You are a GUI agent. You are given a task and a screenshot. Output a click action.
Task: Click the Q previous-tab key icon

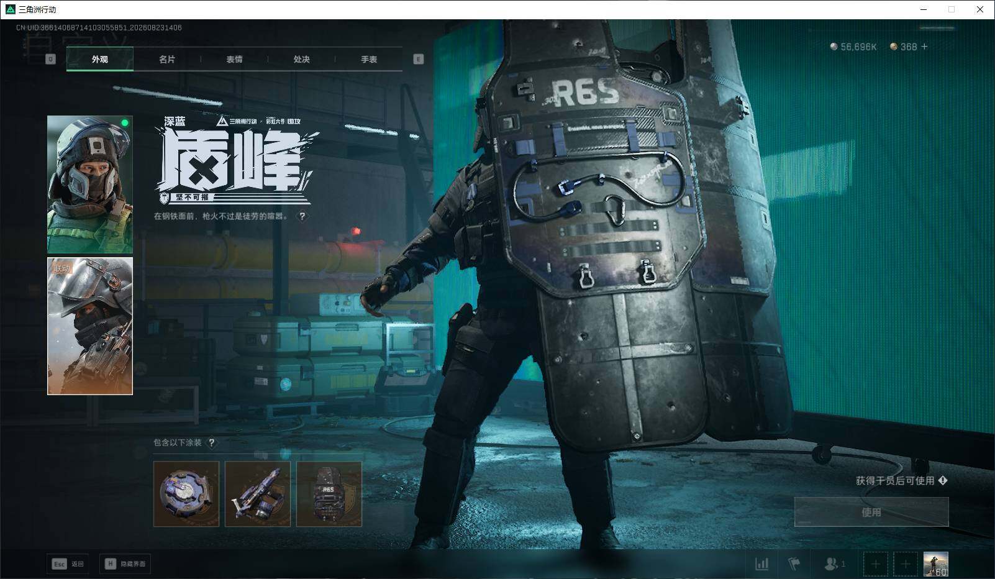[x=51, y=59]
